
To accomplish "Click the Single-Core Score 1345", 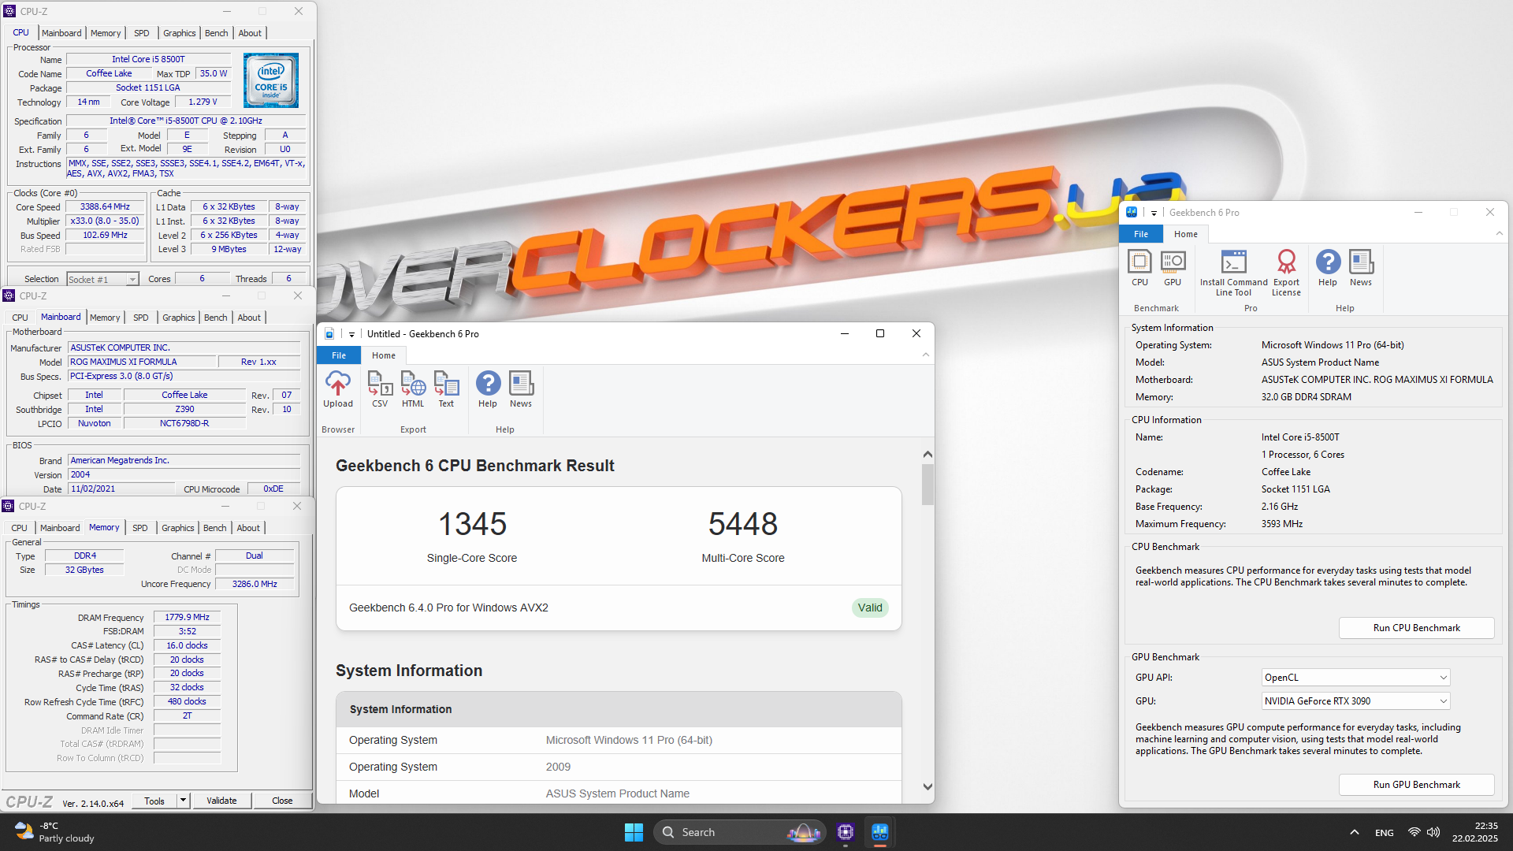I will point(472,524).
